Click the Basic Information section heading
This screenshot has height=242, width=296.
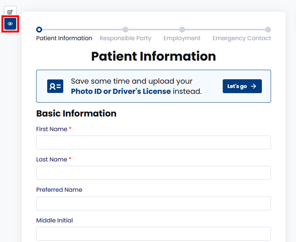[76, 114]
